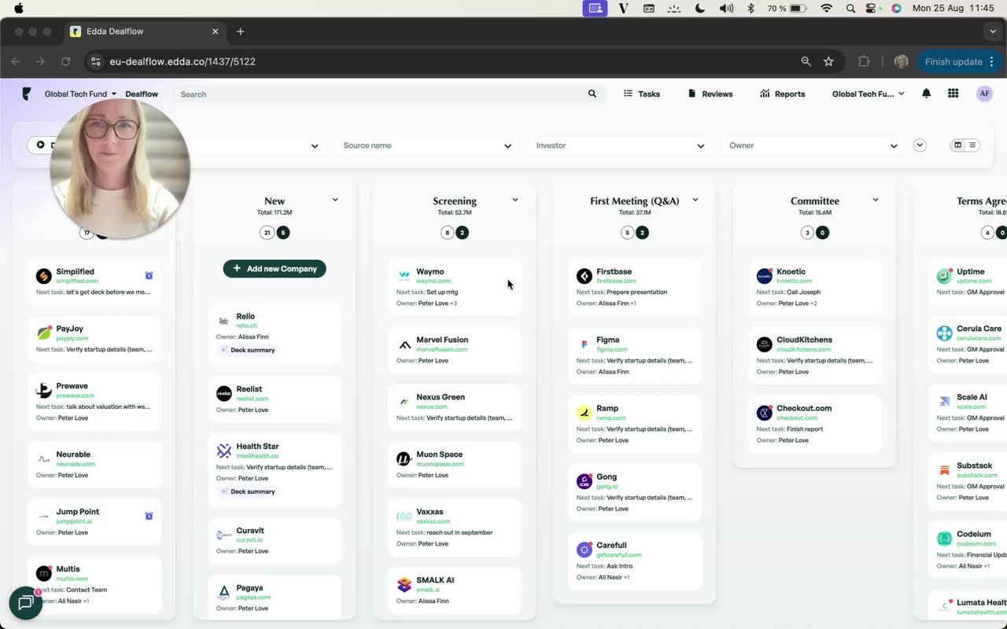Click the Muon Space logo icon

click(x=404, y=458)
